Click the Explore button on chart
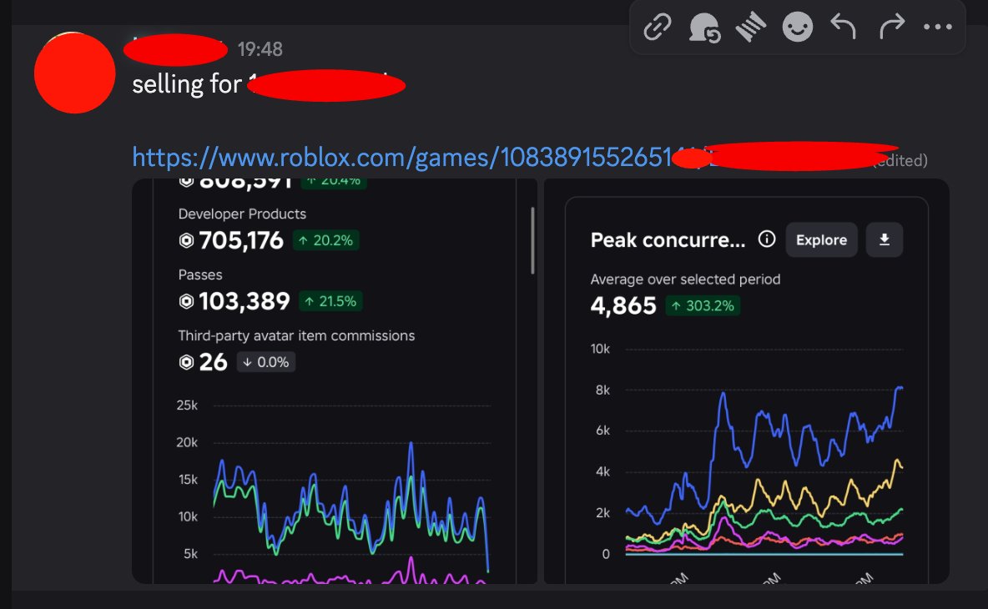This screenshot has width=988, height=609. [x=821, y=240]
